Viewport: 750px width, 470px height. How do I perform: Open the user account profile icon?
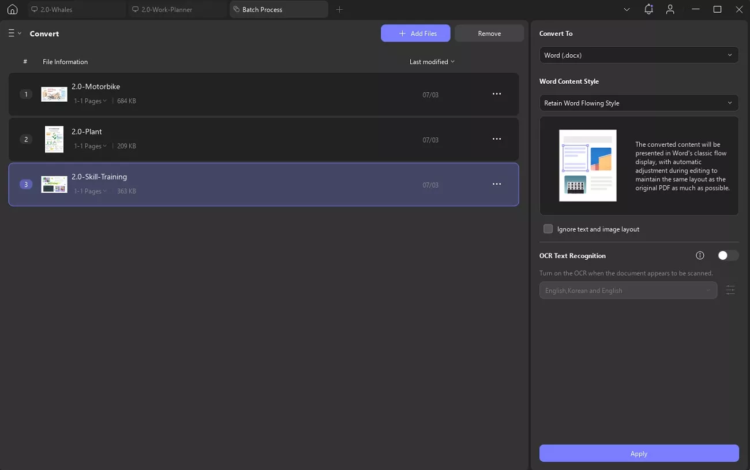point(670,9)
